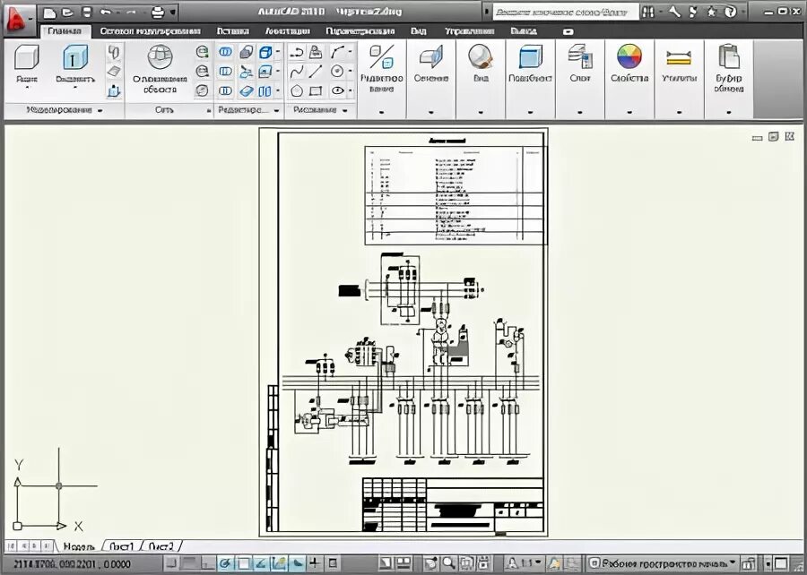
Task: Choose the Polygon drawing tool
Action: point(297,91)
